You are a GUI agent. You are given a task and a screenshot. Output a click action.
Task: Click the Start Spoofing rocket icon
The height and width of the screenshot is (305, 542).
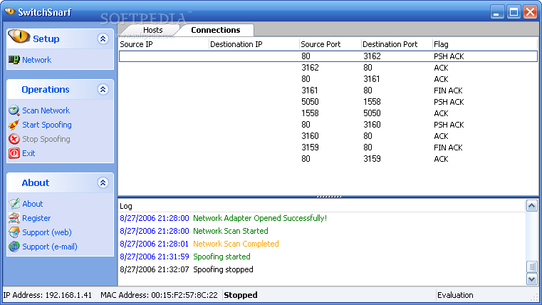click(x=14, y=125)
